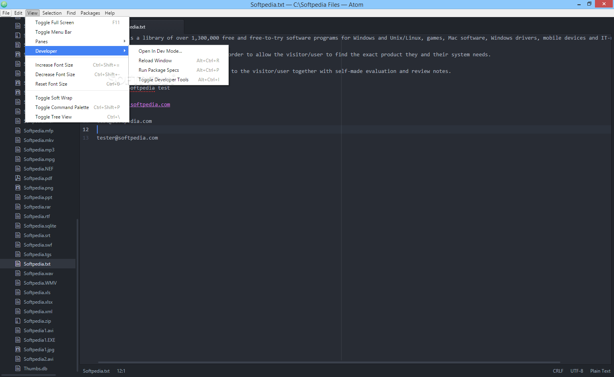Viewport: 614px width, 377px height.
Task: Open the Find menu
Action: pyautogui.click(x=71, y=13)
